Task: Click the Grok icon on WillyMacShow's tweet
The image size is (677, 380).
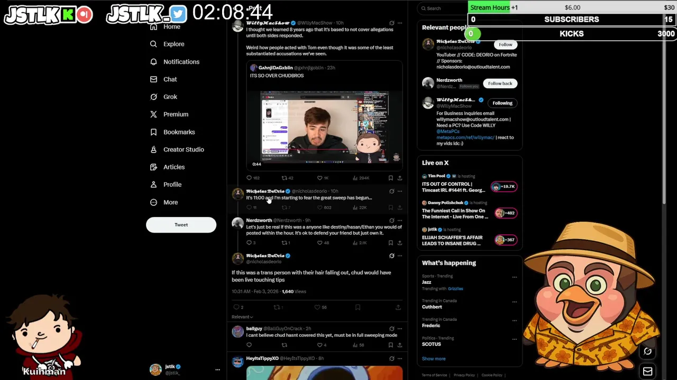Action: coord(391,23)
